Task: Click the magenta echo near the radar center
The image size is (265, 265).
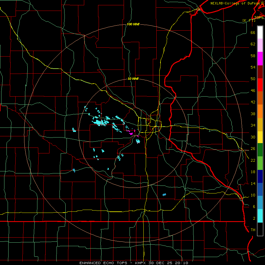Action: click(131, 134)
